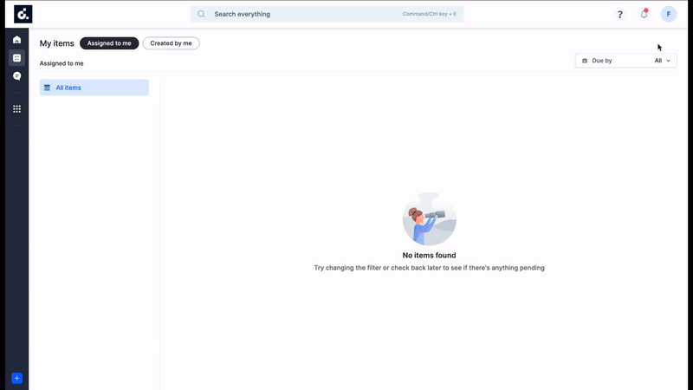
Task: Click the blue plus create button
Action: point(16,378)
